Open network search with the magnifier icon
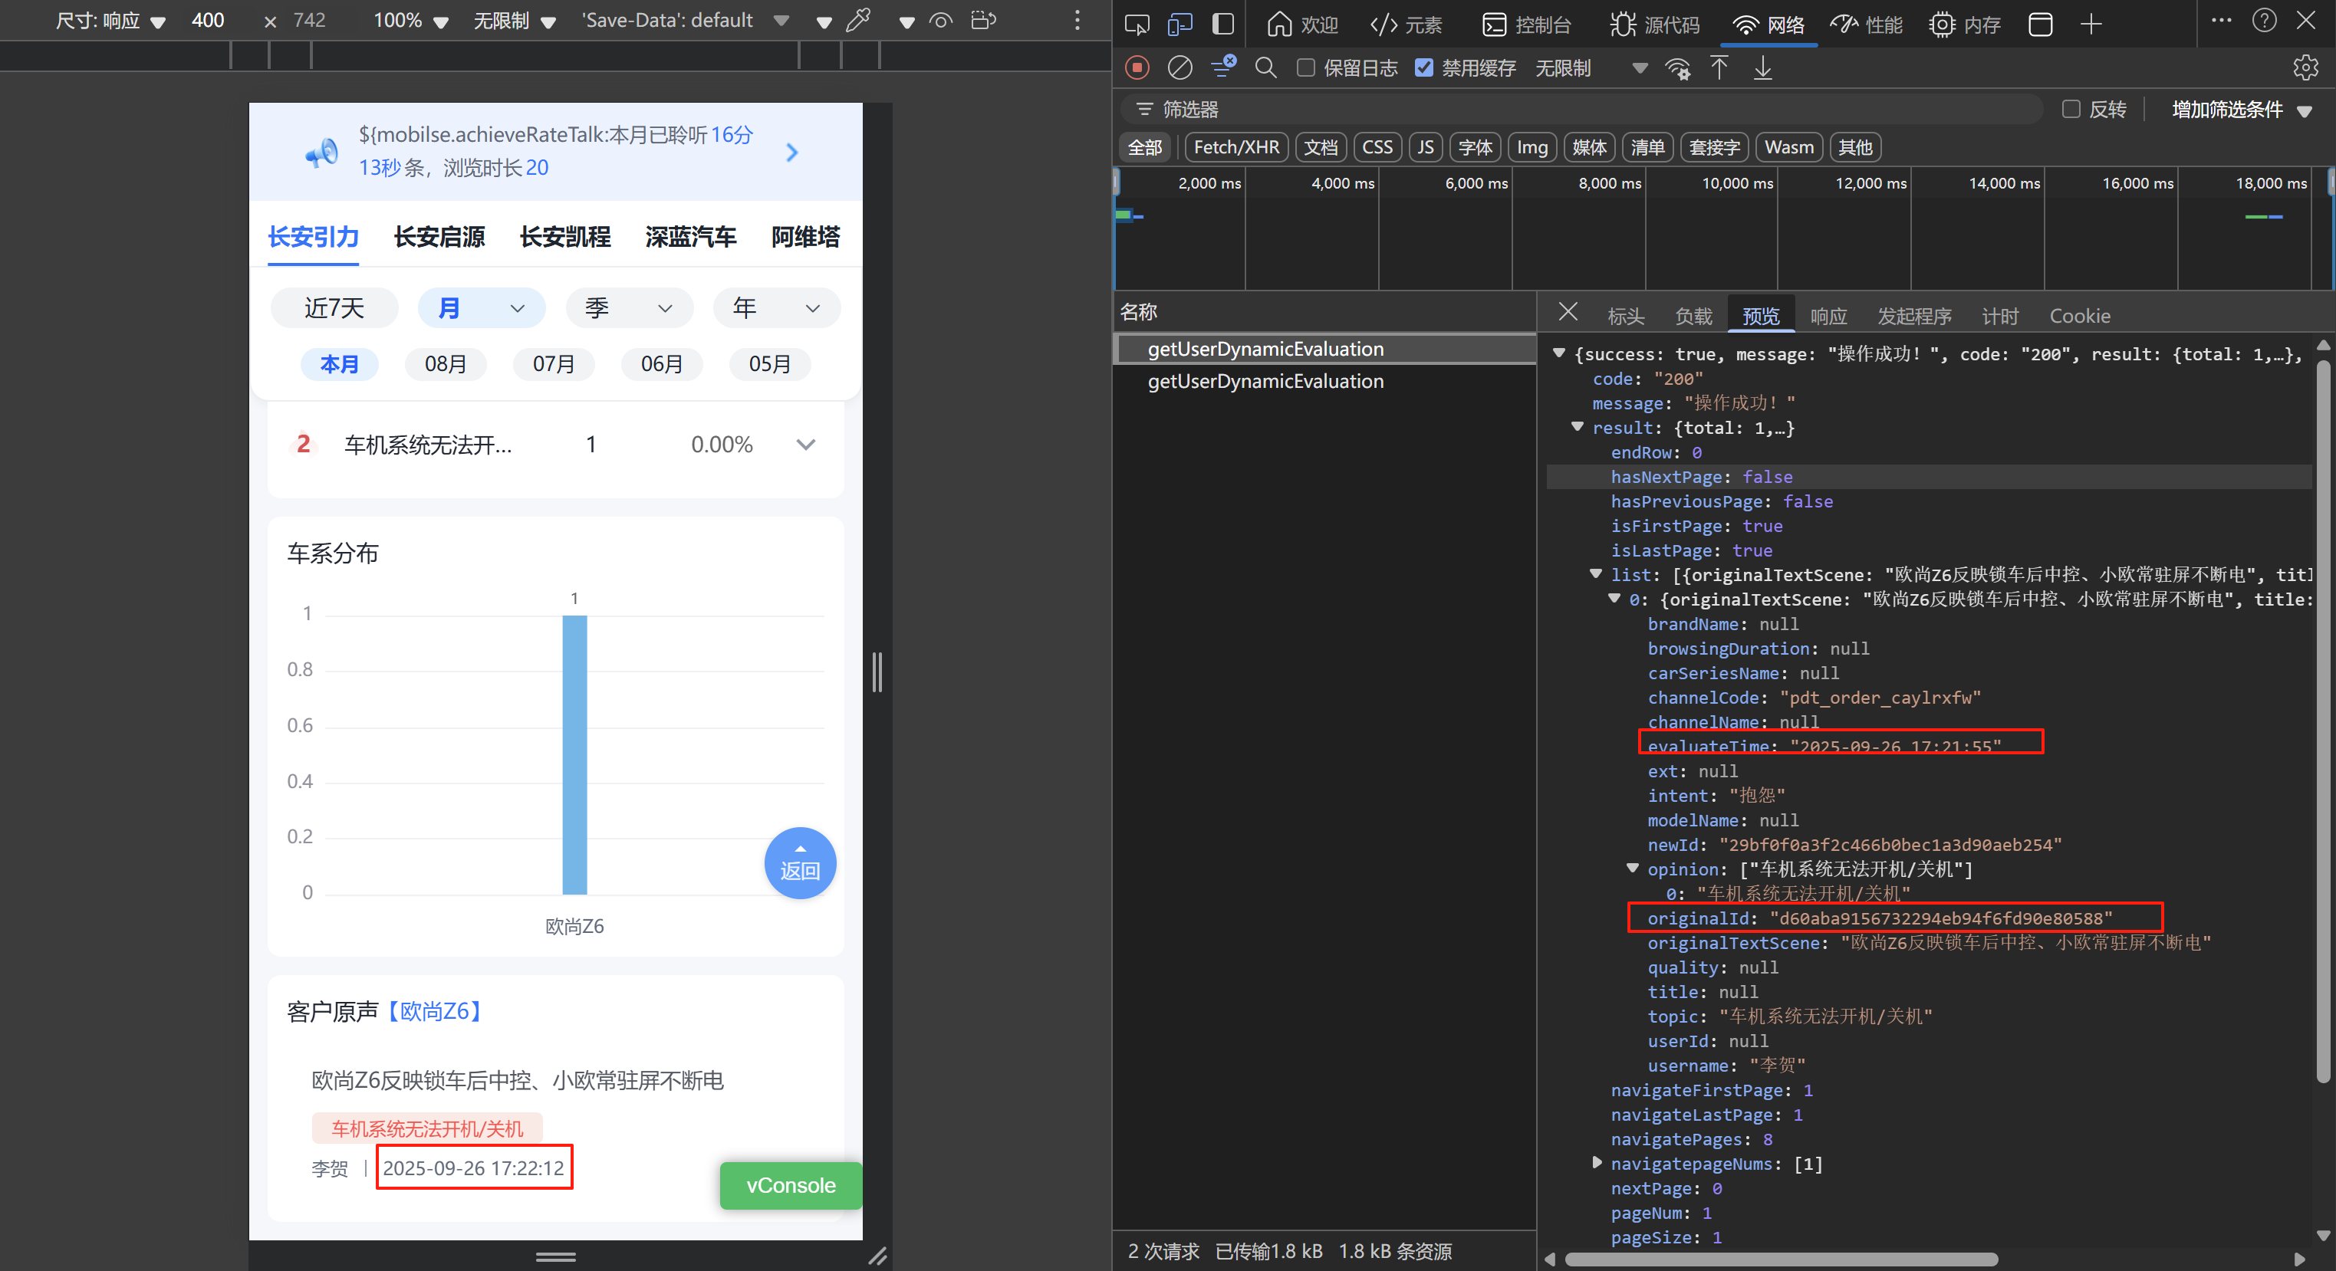This screenshot has width=2336, height=1271. point(1265,68)
